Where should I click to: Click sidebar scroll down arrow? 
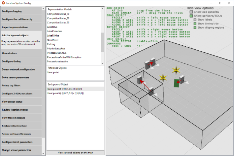[43, 153]
